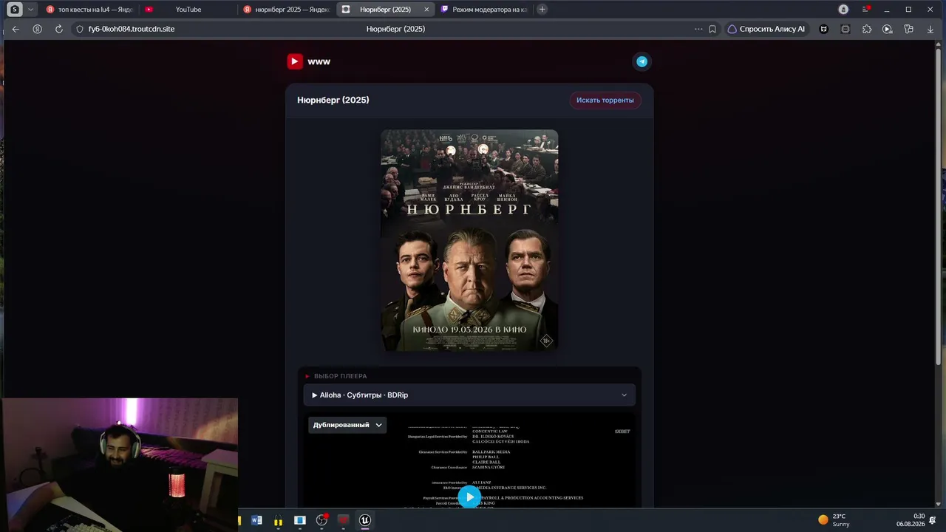Viewport: 946px width, 532px height.
Task: Open a new browser tab
Action: [x=542, y=10]
